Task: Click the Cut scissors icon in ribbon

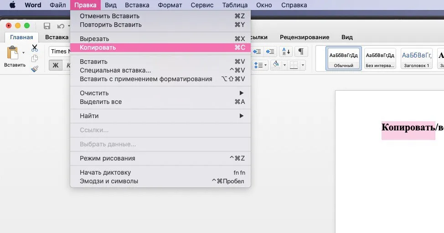Action: click(x=35, y=48)
